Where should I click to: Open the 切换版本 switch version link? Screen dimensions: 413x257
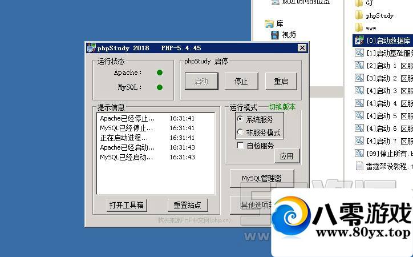click(x=282, y=107)
